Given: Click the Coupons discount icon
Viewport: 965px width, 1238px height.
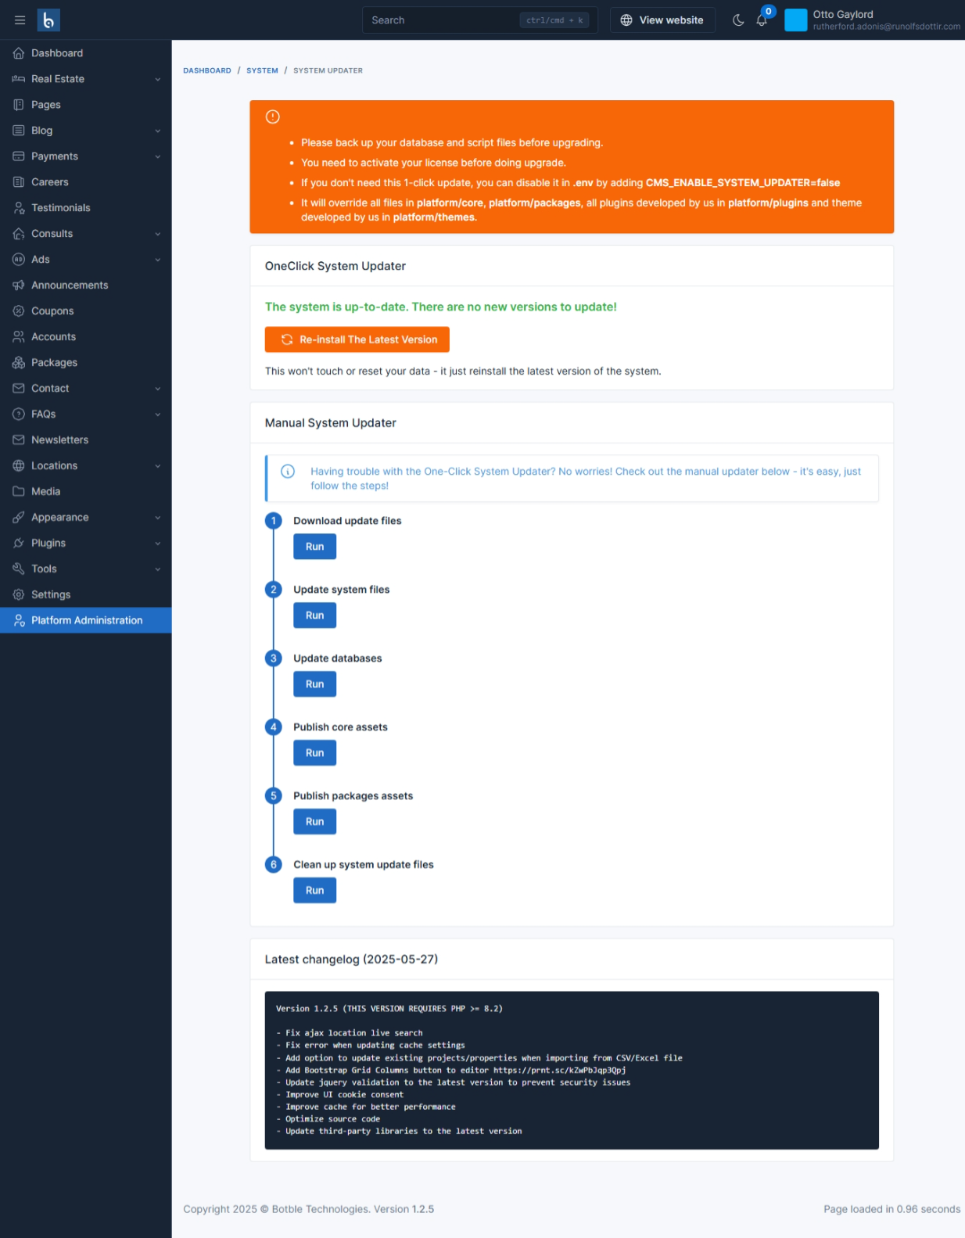Looking at the screenshot, I should pos(19,311).
